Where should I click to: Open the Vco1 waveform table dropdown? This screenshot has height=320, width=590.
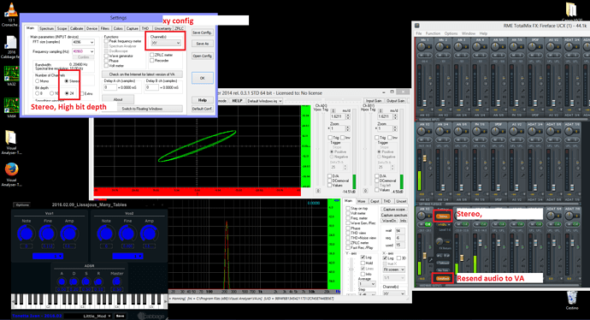[x=48, y=256]
